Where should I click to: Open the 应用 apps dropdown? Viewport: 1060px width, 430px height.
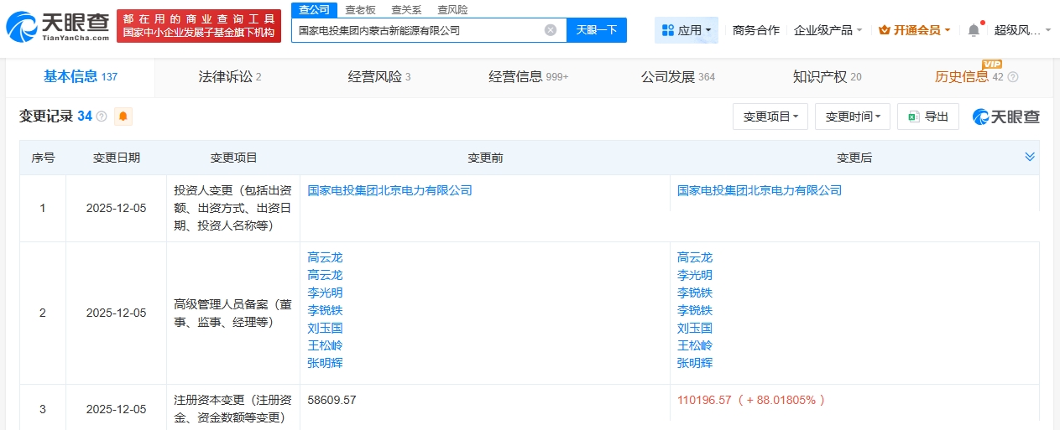[686, 30]
